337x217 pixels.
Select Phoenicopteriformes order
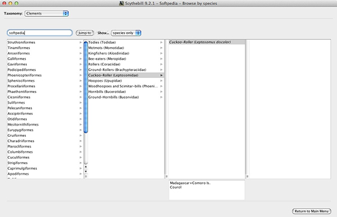click(x=45, y=75)
